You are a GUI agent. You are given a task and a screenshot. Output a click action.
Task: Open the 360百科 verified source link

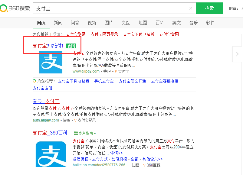(x=153, y=165)
